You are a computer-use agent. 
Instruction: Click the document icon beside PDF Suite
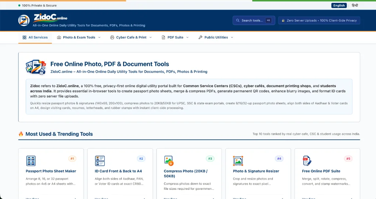tap(163, 38)
